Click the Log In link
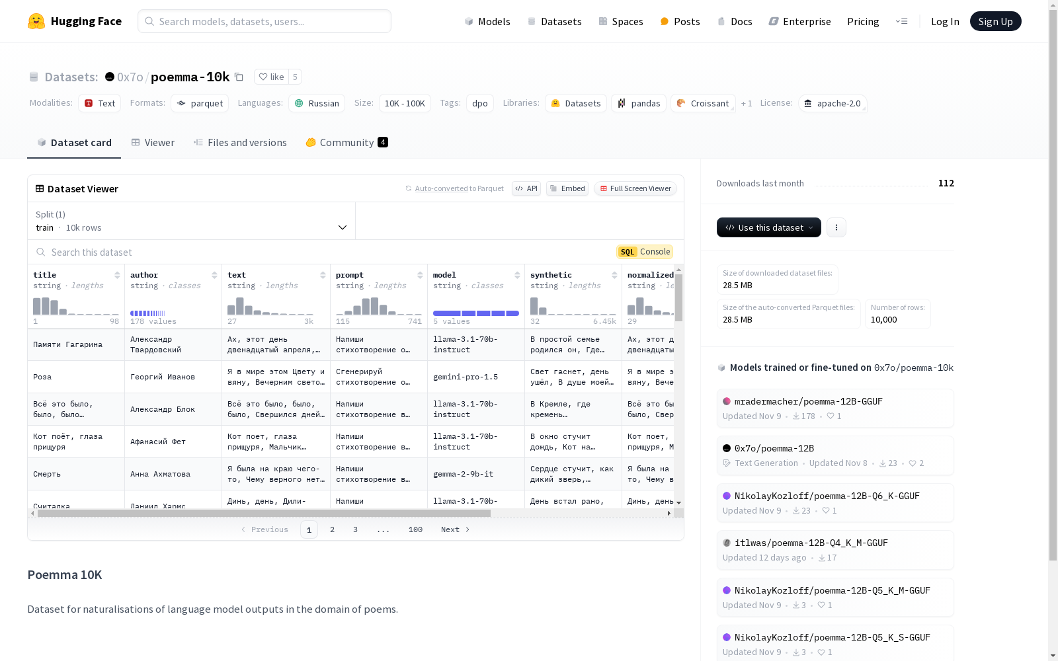The width and height of the screenshot is (1058, 661). (945, 21)
